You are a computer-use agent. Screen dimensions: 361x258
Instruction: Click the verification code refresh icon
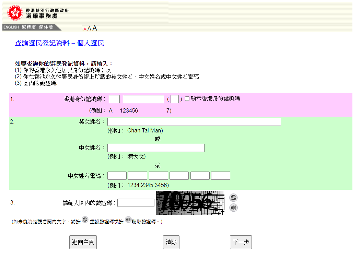click(233, 198)
